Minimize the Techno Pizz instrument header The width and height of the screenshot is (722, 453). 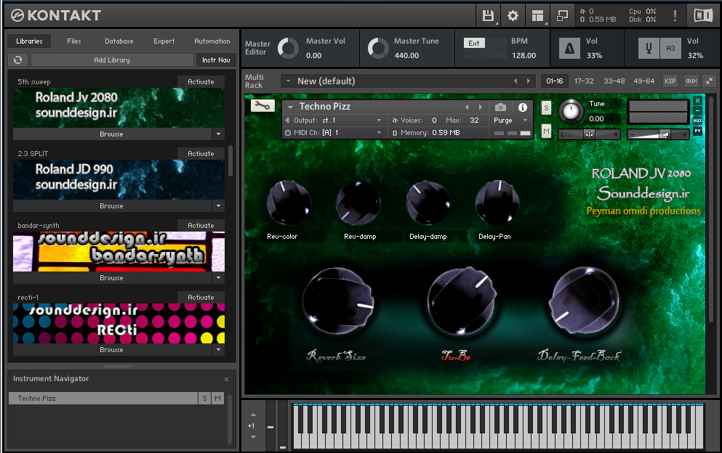[697, 110]
